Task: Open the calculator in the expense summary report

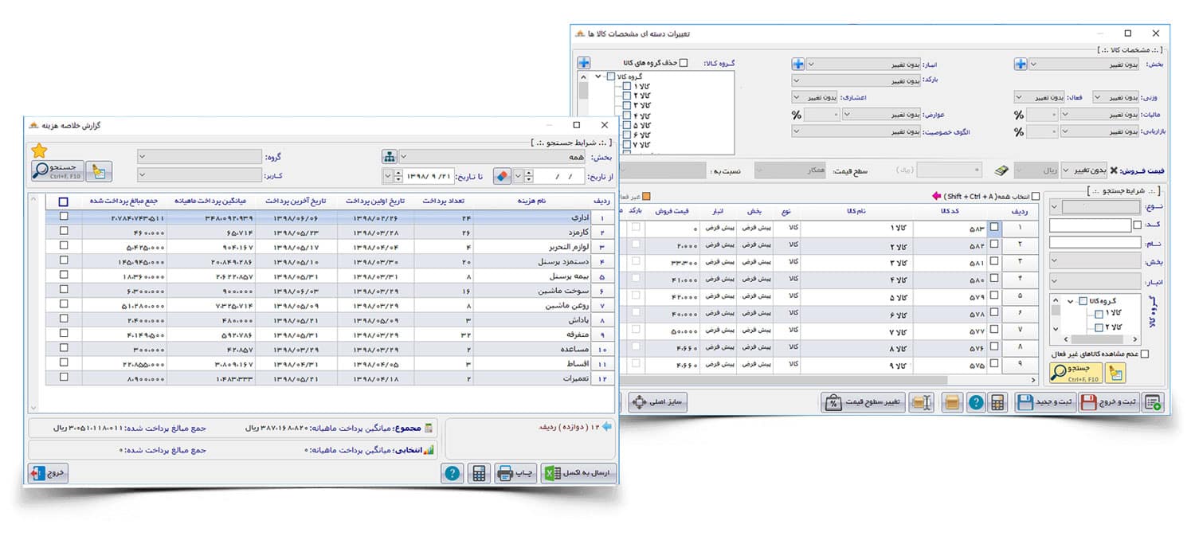Action: pos(479,473)
